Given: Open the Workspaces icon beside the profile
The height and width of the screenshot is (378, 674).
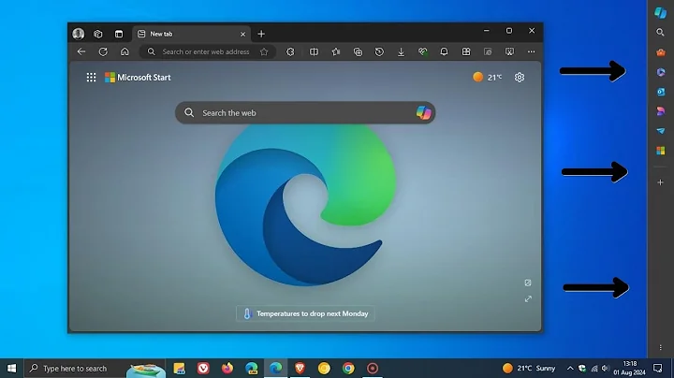Looking at the screenshot, I should click(98, 34).
